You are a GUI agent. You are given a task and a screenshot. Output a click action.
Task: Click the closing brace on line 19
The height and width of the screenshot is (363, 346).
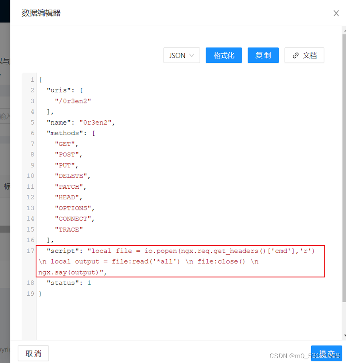[40, 294]
